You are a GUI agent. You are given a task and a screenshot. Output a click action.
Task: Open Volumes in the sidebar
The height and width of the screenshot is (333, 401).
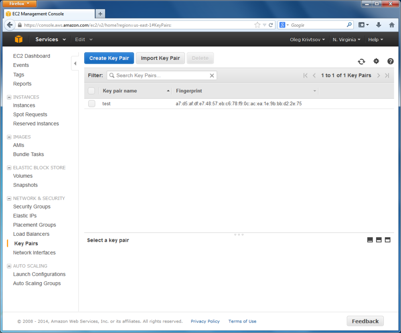point(23,176)
